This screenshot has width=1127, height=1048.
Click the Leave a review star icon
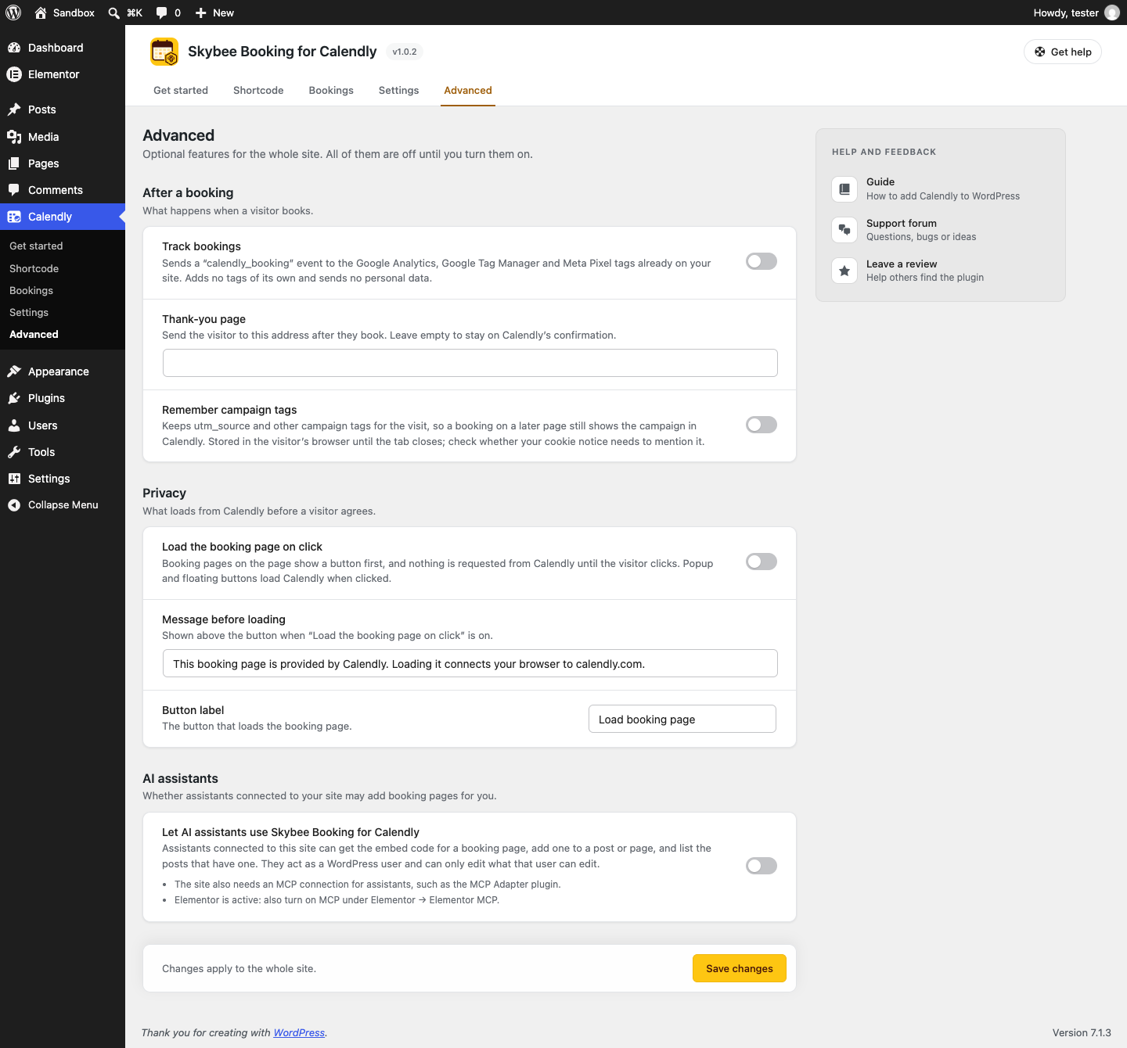click(x=844, y=271)
